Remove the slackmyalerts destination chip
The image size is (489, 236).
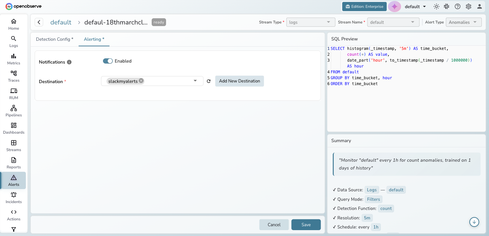[x=141, y=81]
